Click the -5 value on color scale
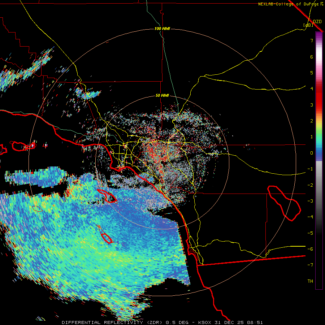The height and width of the screenshot is (325, 325). click(x=310, y=233)
